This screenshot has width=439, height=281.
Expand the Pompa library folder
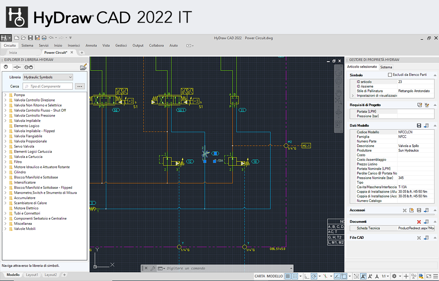point(5,95)
